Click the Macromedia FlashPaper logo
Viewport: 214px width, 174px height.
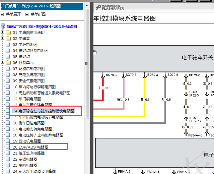110,7
